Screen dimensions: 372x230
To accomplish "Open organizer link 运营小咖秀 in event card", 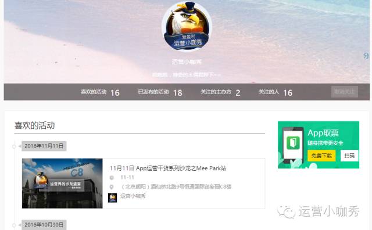I will point(133,196).
